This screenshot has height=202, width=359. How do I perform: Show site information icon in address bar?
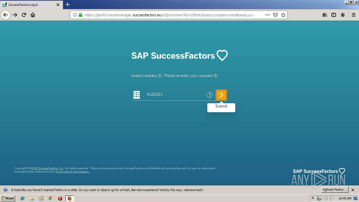coord(75,15)
